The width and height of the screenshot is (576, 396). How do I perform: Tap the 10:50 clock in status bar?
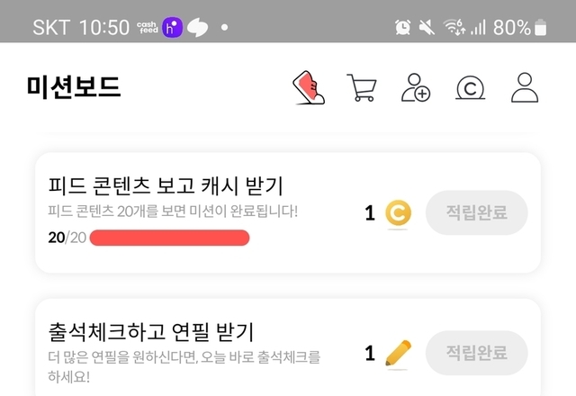point(104,28)
